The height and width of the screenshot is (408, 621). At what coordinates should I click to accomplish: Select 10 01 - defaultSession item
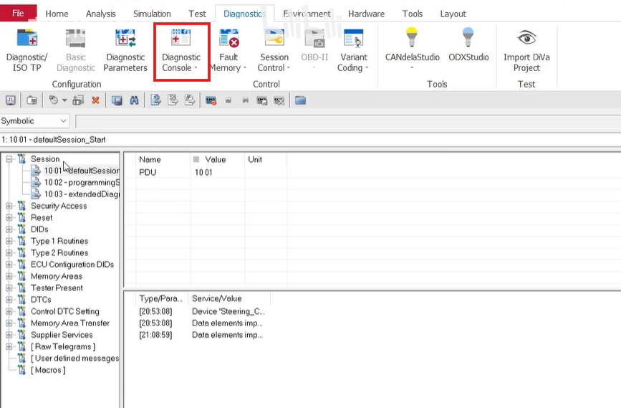coord(82,171)
